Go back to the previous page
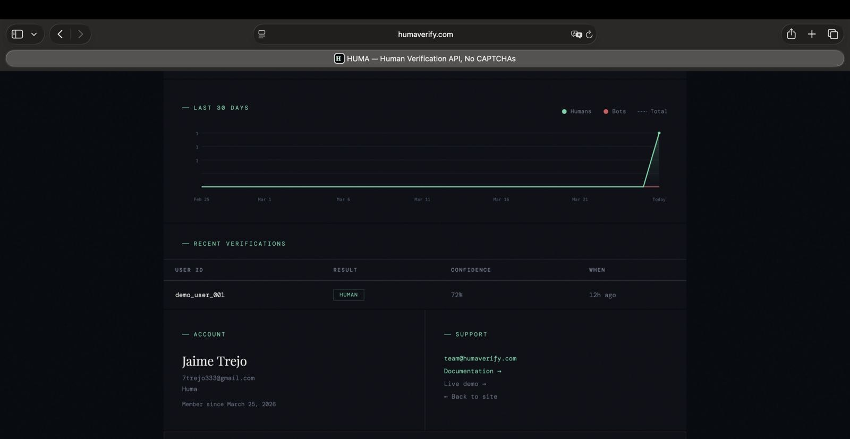Viewport: 850px width, 439px height. [x=60, y=34]
